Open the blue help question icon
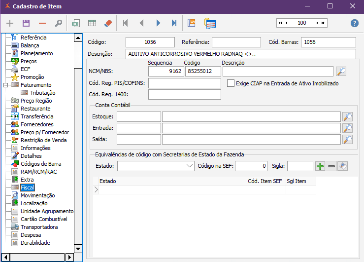 click(x=354, y=23)
